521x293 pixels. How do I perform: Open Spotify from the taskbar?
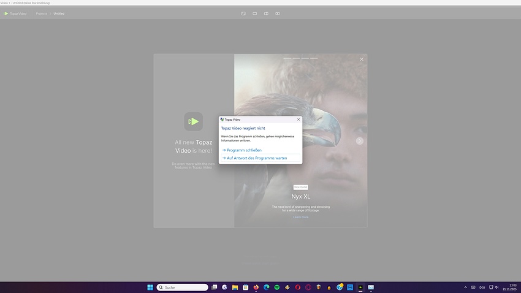277,287
